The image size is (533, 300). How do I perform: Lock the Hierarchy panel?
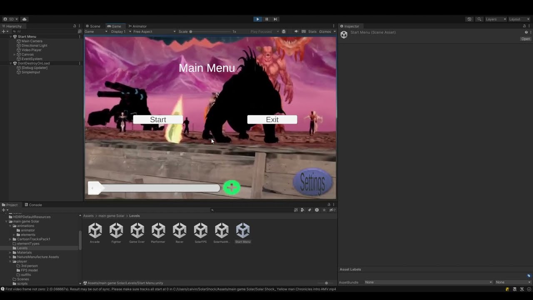point(75,26)
